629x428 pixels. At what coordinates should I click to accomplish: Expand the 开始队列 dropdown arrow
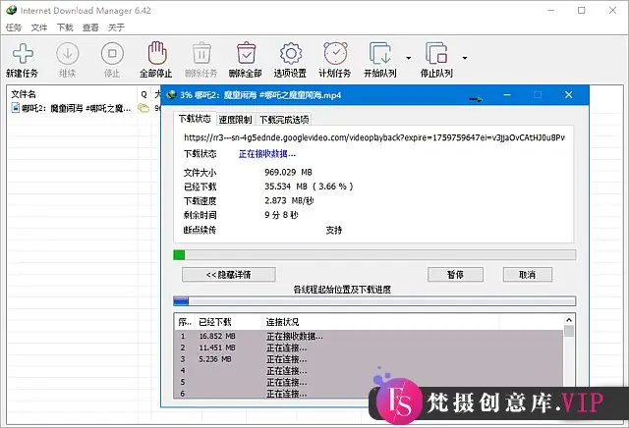tap(409, 58)
